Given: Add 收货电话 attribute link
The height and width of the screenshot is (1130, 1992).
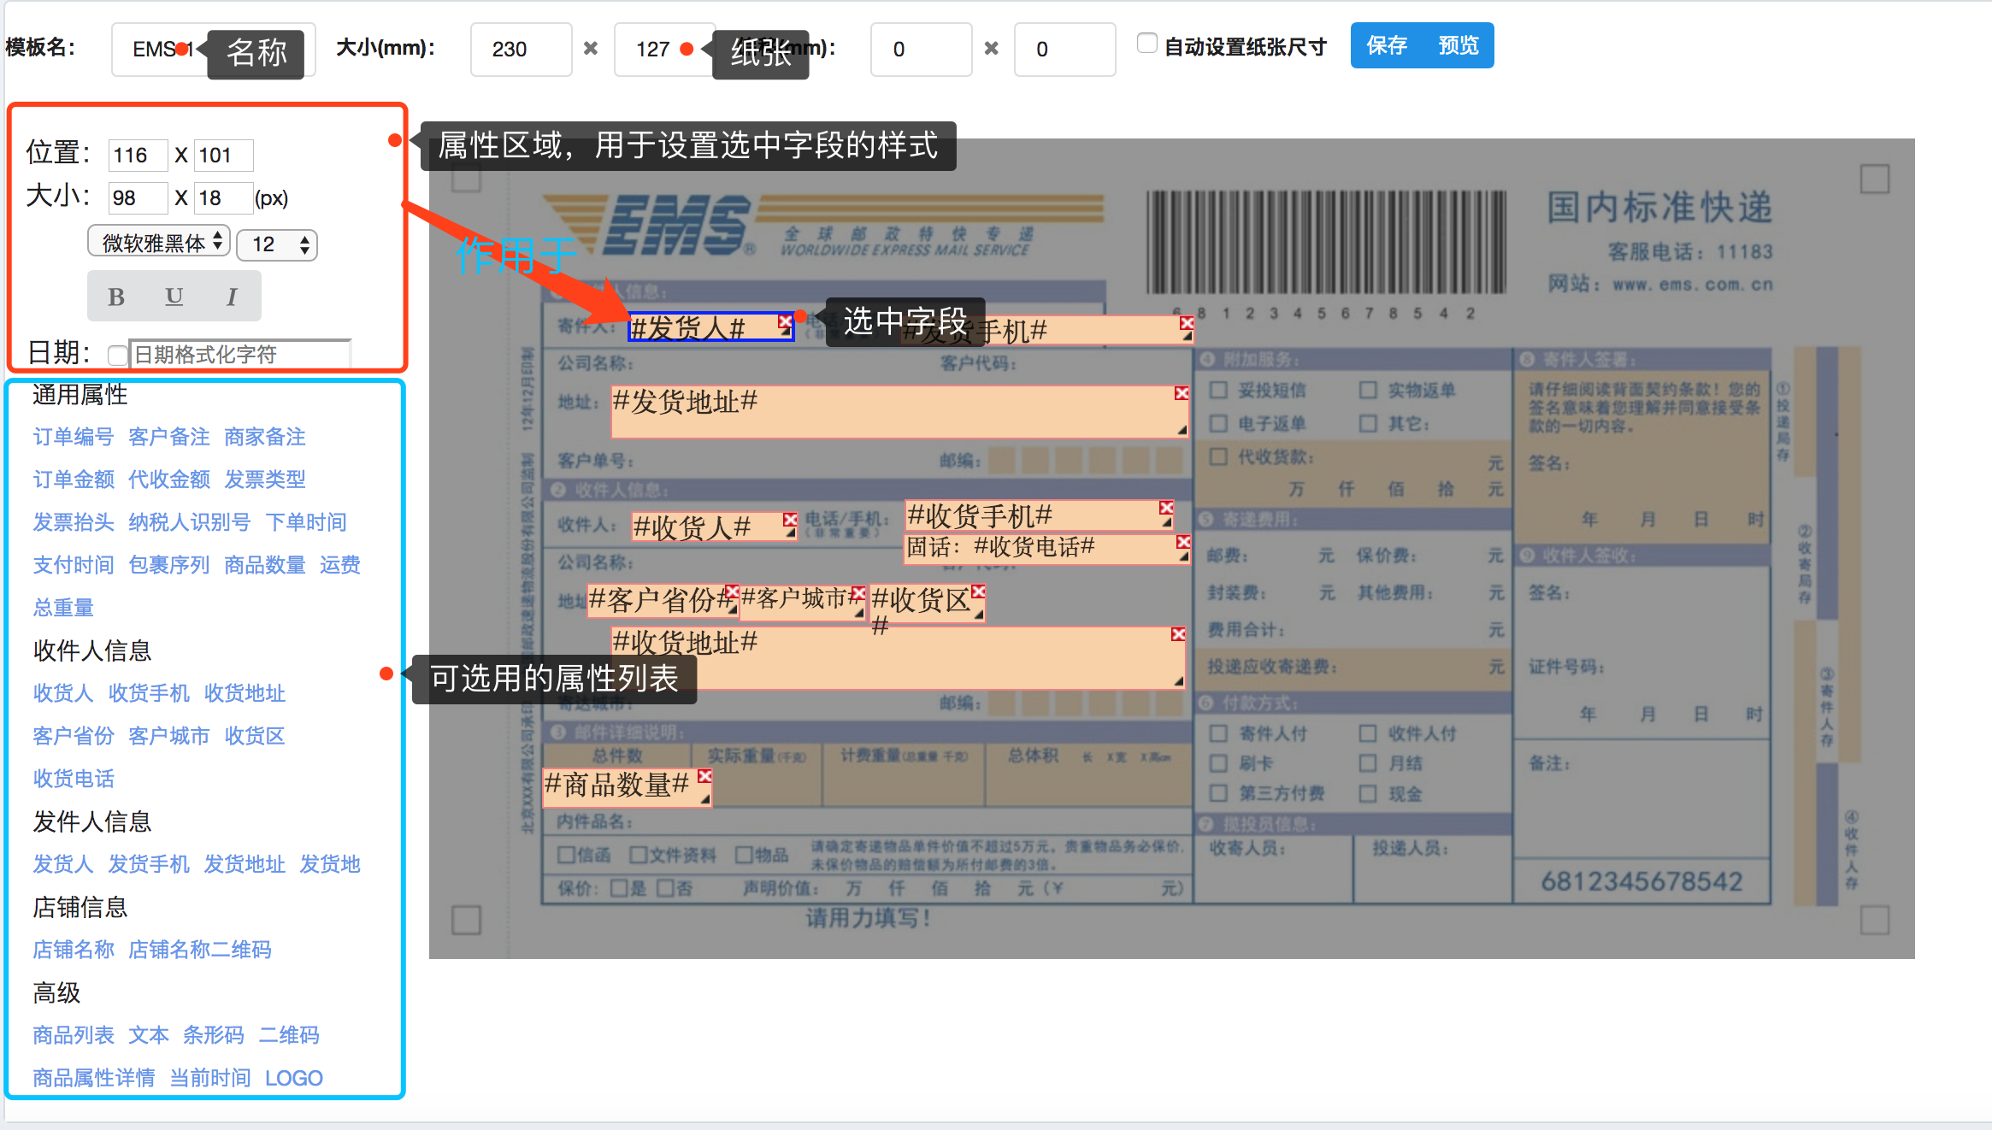Looking at the screenshot, I should tap(74, 779).
